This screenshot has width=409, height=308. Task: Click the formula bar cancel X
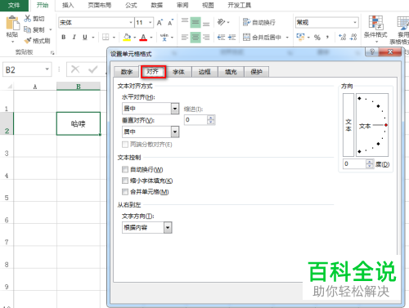pos(75,69)
